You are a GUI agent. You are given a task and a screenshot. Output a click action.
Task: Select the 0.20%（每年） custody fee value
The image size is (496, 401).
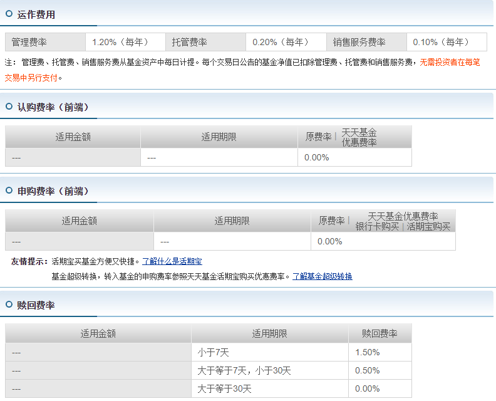(286, 42)
